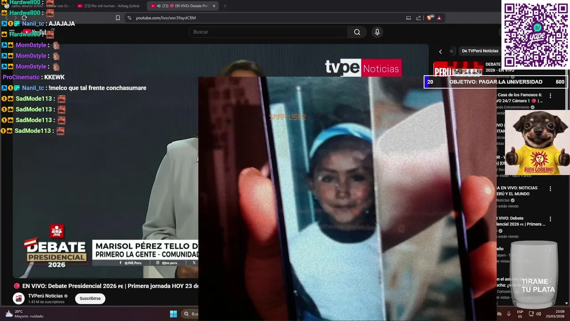Open the TVPerú Noticias channel name link
This screenshot has height=321, width=570.
pyautogui.click(x=45, y=296)
